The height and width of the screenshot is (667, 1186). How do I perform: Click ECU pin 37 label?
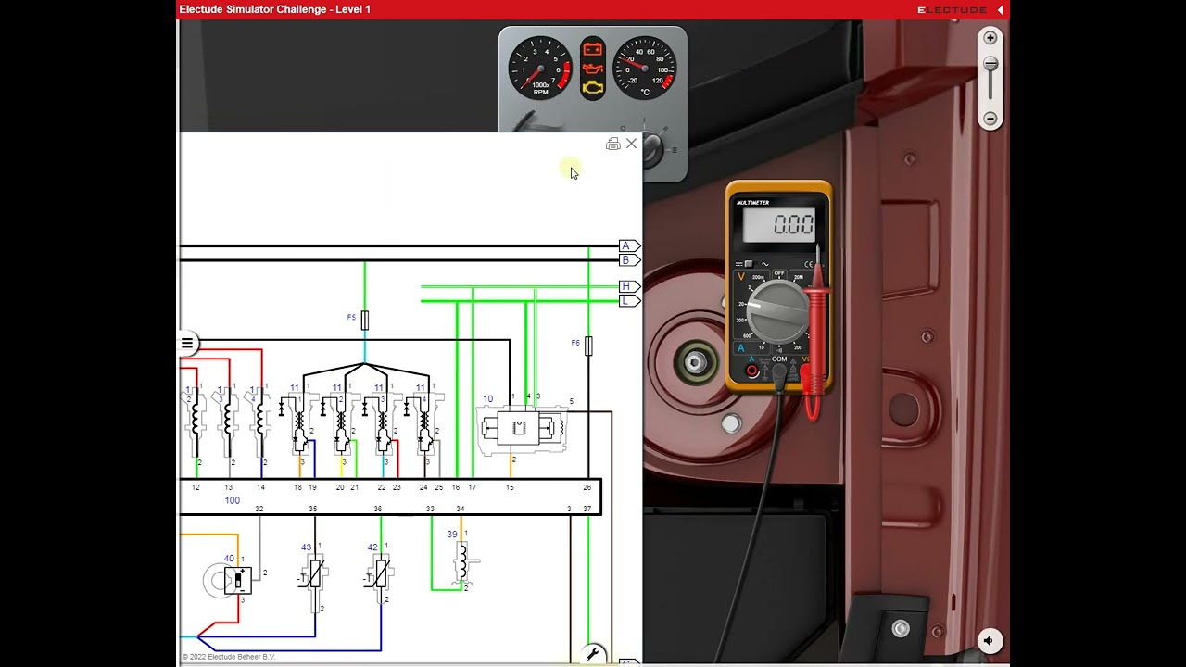click(587, 509)
